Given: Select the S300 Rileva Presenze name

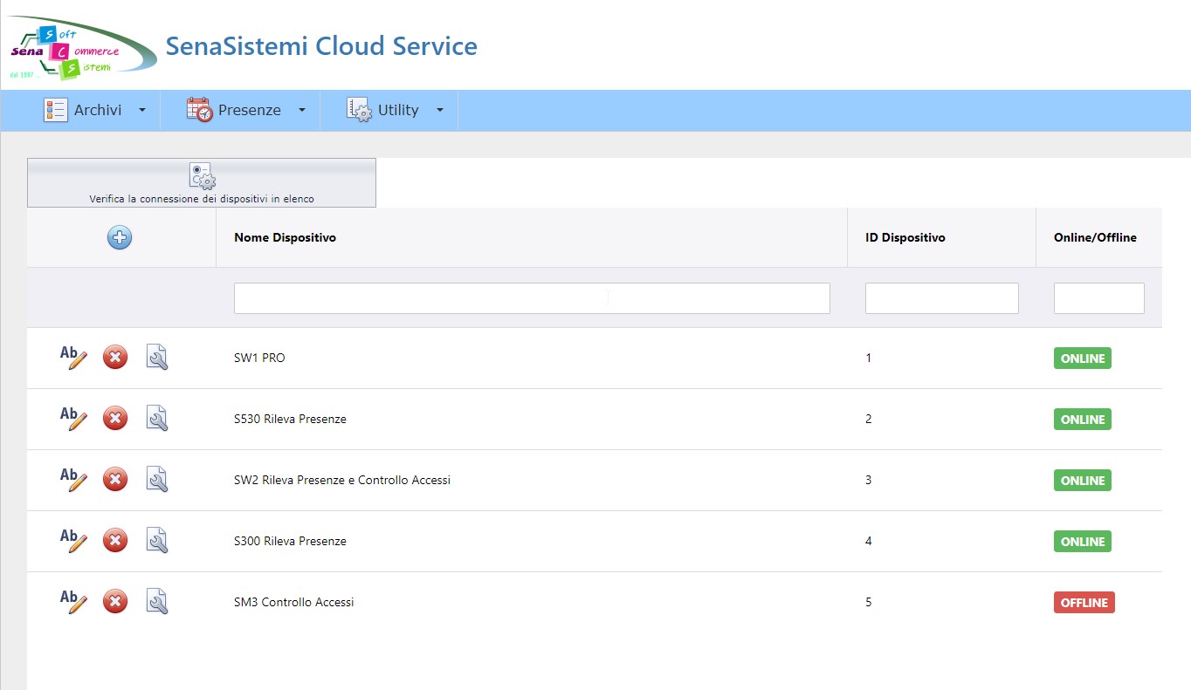Looking at the screenshot, I should tap(290, 541).
